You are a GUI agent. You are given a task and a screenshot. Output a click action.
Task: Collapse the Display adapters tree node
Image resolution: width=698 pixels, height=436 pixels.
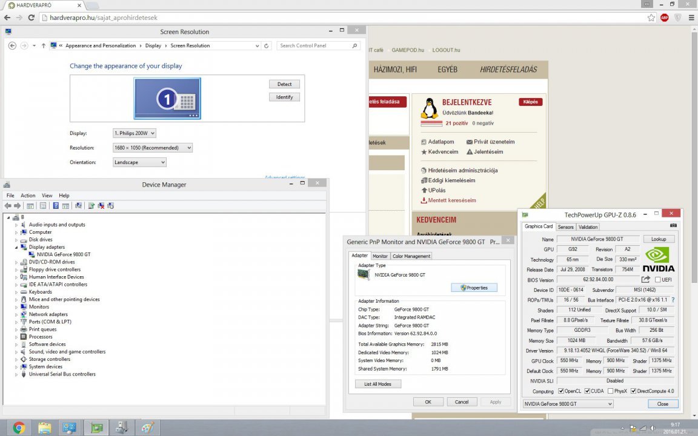click(x=16, y=247)
